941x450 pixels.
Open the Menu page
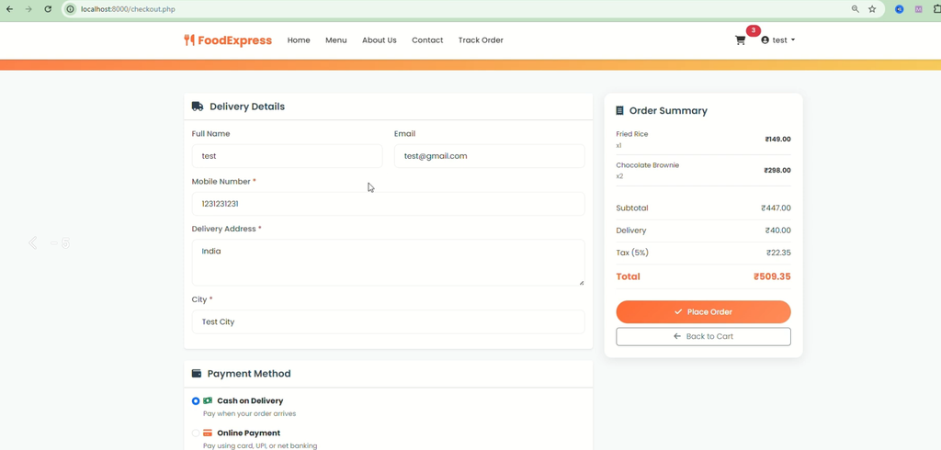pyautogui.click(x=336, y=40)
